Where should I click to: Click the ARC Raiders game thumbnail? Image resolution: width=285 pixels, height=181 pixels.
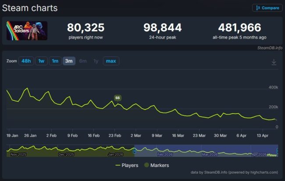pyautogui.click(x=27, y=31)
